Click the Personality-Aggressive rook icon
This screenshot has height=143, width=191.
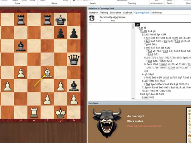pos(92,18)
